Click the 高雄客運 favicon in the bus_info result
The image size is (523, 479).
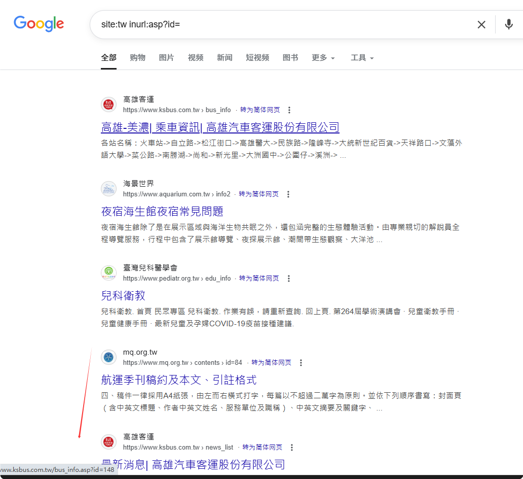(109, 105)
